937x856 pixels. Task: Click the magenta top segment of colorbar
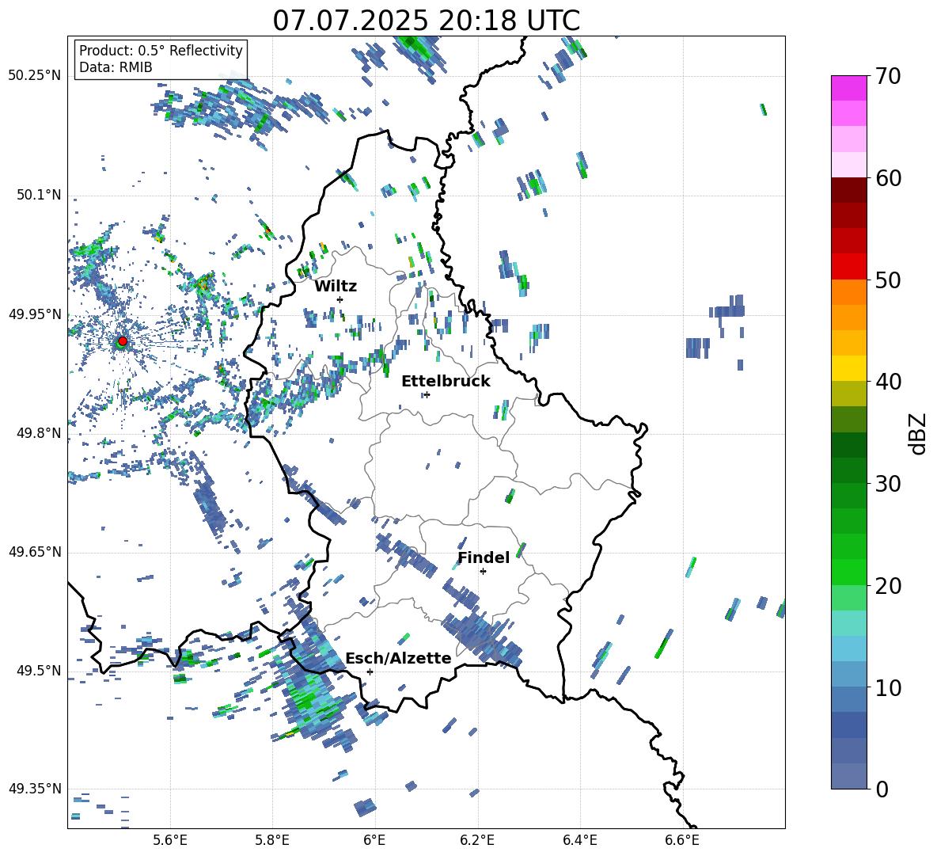(x=848, y=88)
